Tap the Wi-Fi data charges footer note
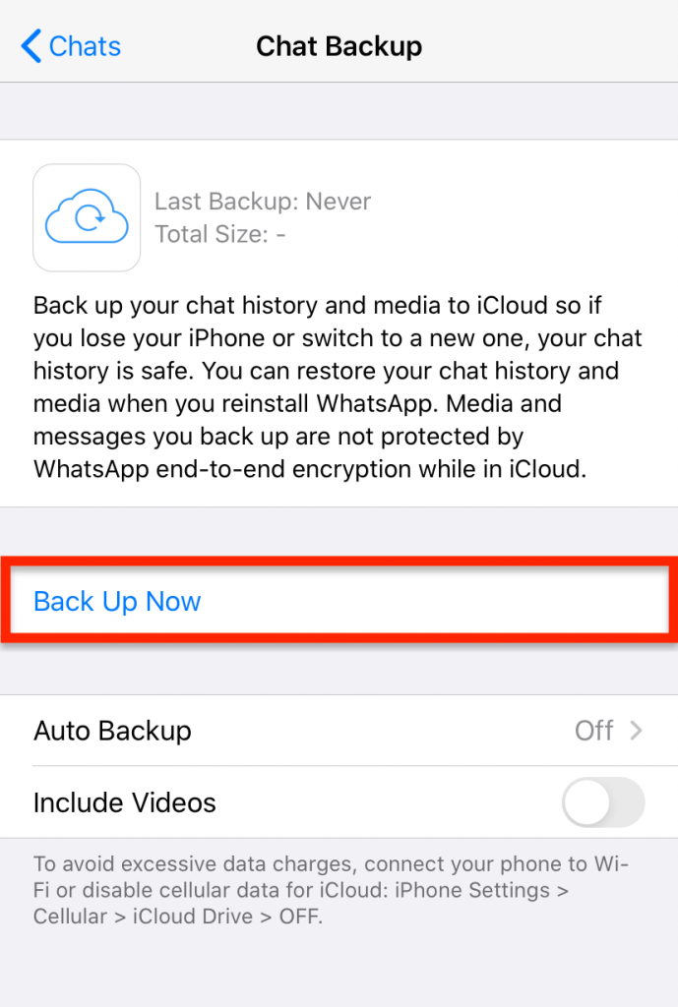Image resolution: width=678 pixels, height=1007 pixels. 331,889
